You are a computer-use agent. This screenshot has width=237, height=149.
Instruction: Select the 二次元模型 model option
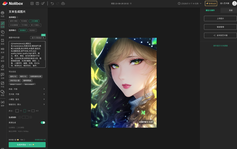(34, 21)
